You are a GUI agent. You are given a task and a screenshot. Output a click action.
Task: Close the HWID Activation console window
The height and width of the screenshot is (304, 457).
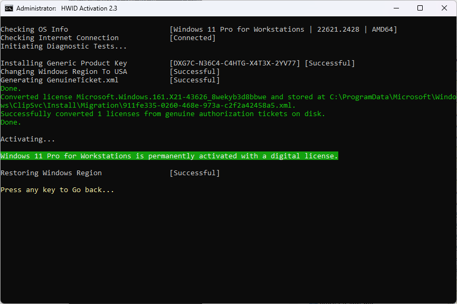tap(445, 8)
